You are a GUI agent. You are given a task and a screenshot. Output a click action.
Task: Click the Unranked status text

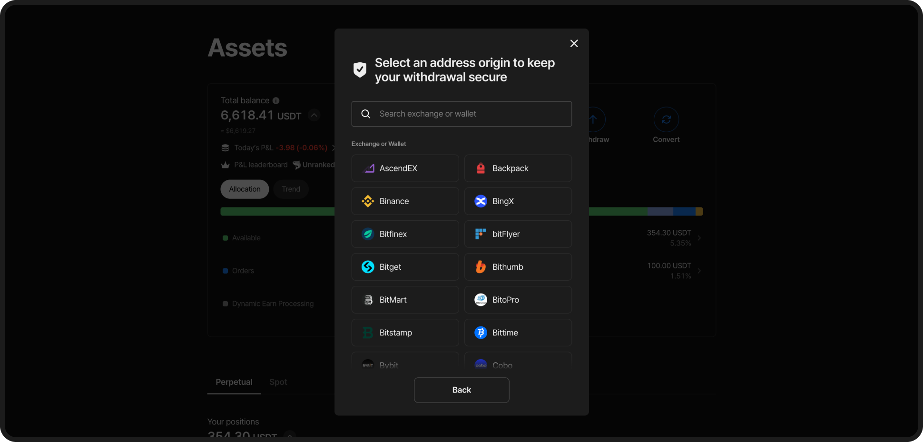coord(318,165)
